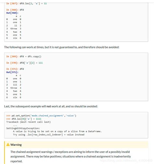Click the In [369] dfd = dfc.copy() line
Viewport: 154px width, 164px height.
(x=24, y=57)
